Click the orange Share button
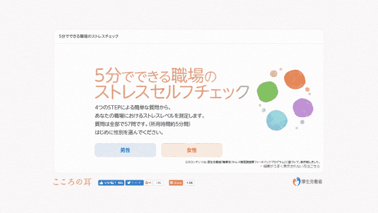The image size is (378, 213). pos(176,183)
